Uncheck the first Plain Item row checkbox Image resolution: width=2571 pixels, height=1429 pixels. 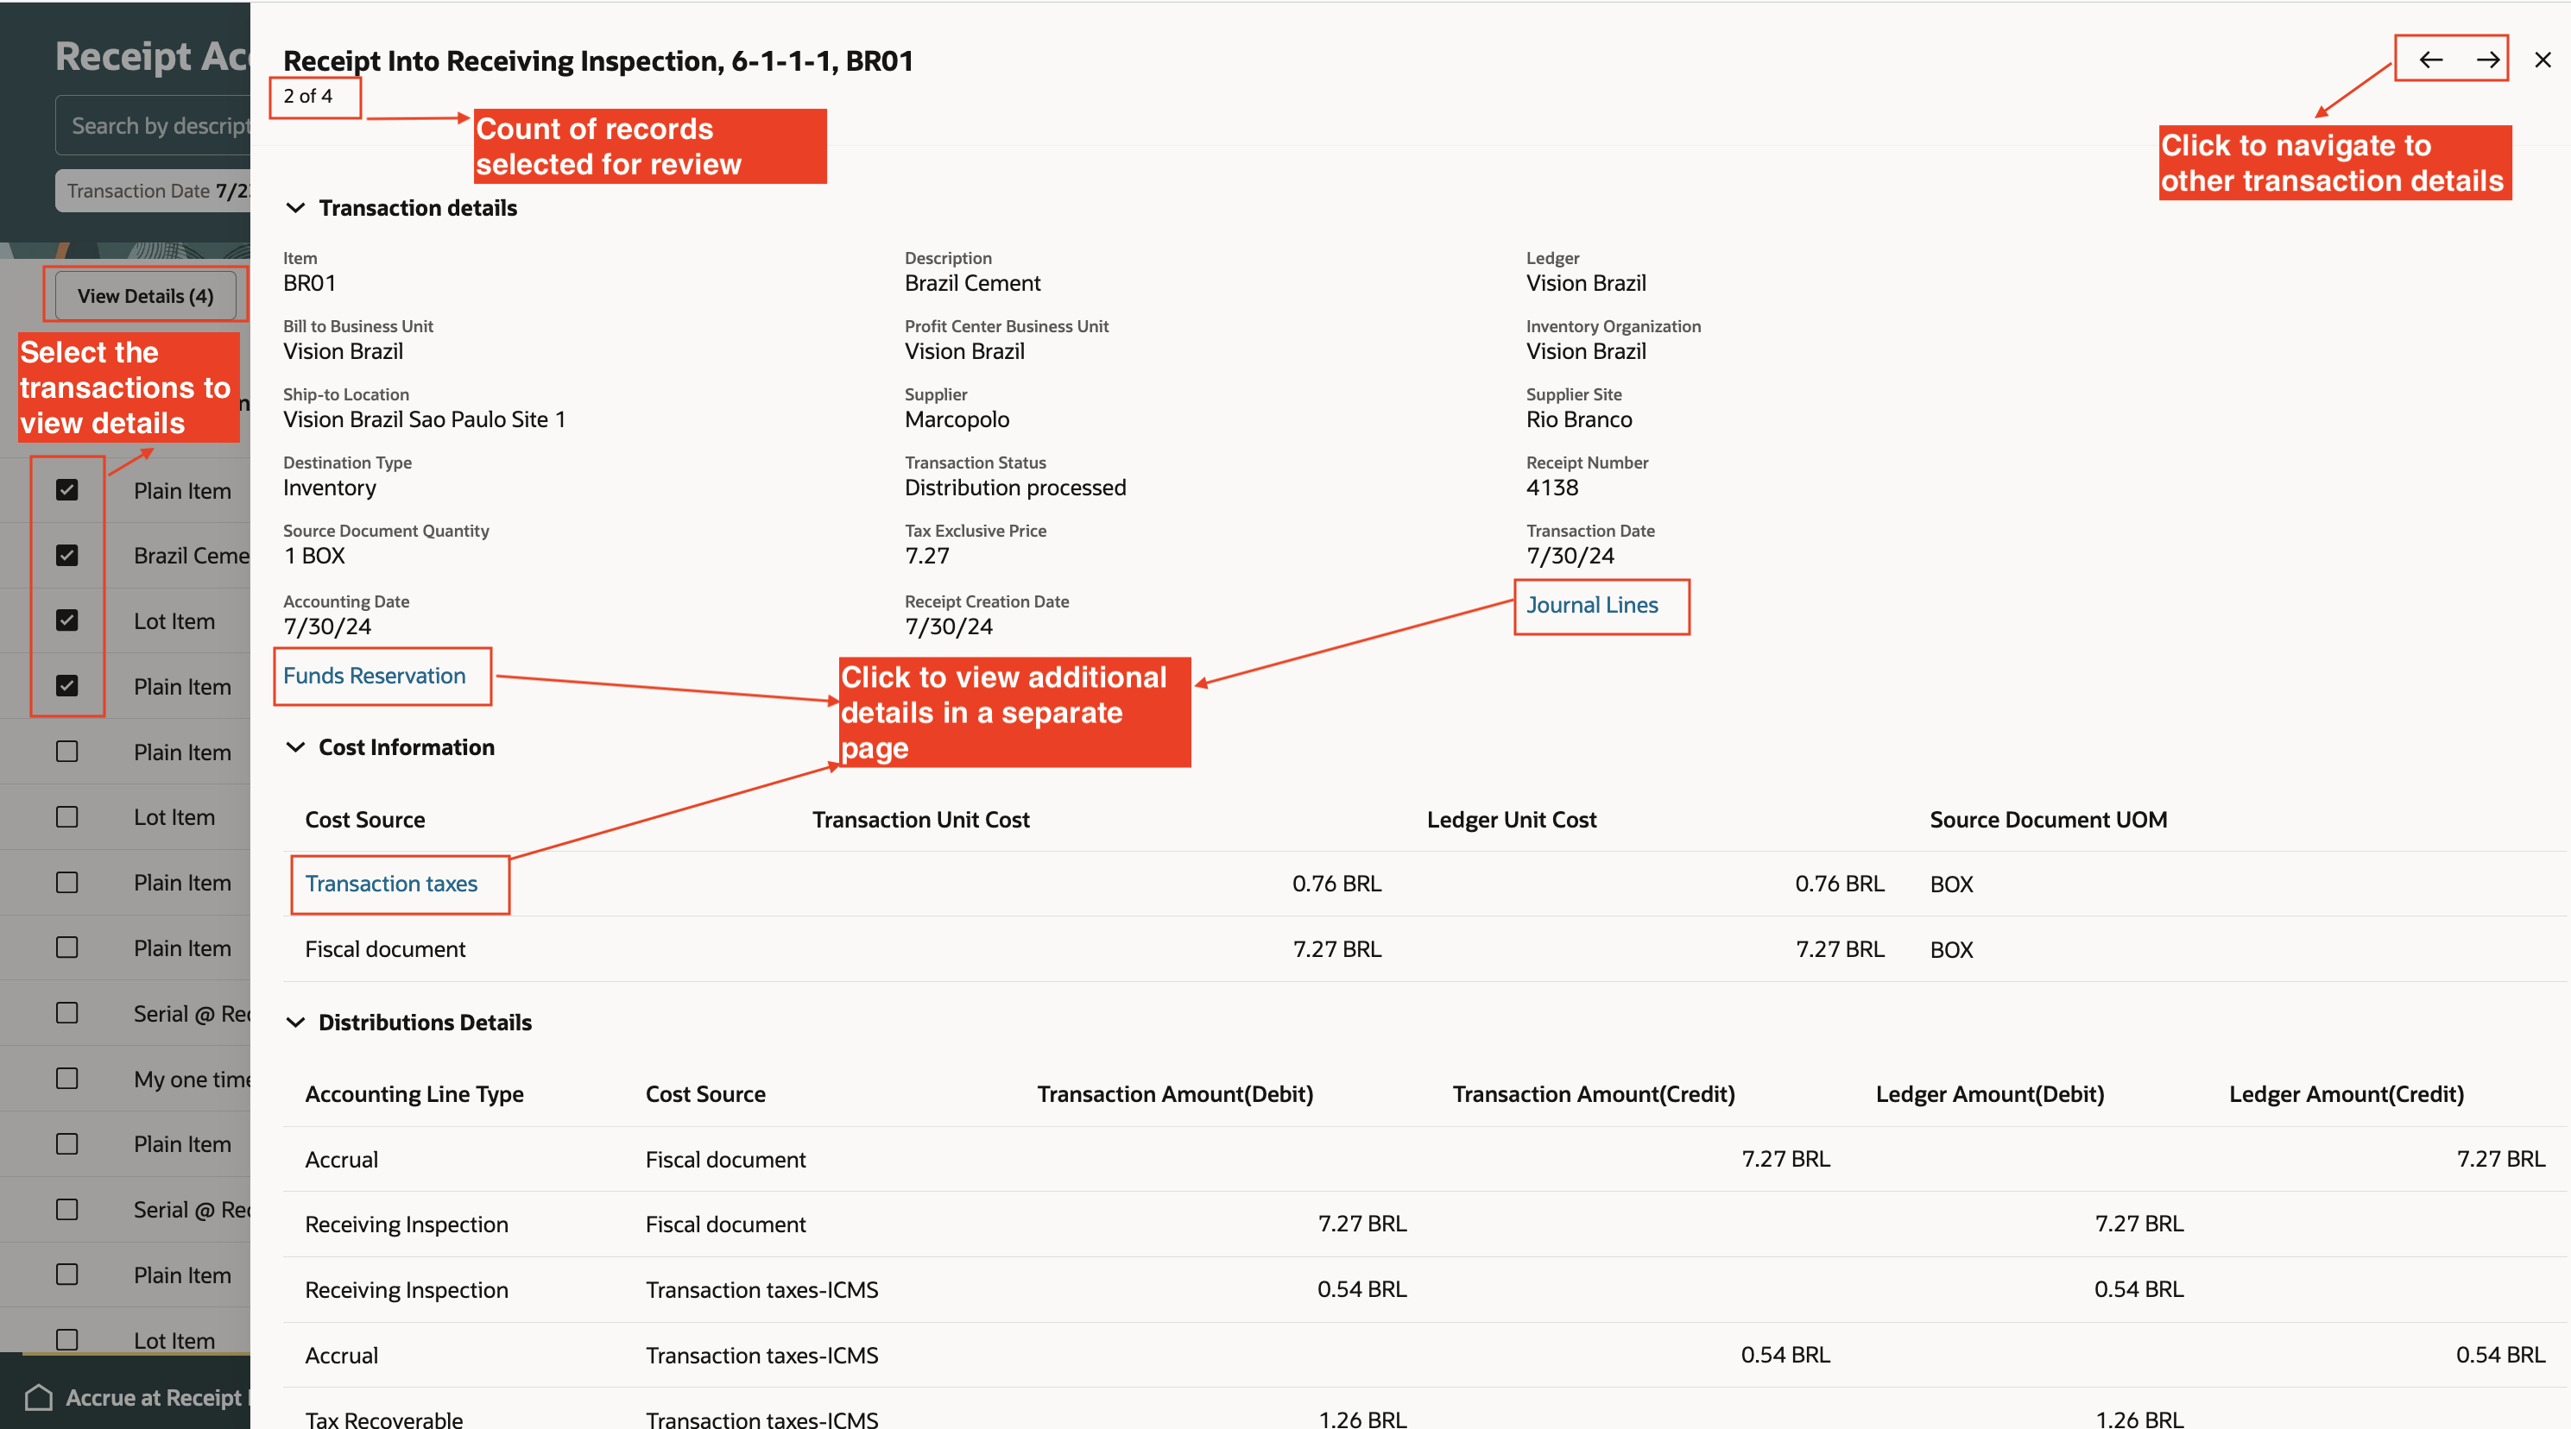66,490
